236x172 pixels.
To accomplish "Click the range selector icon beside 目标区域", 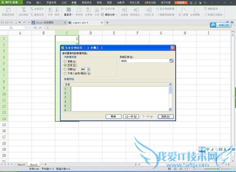I will 171,61.
